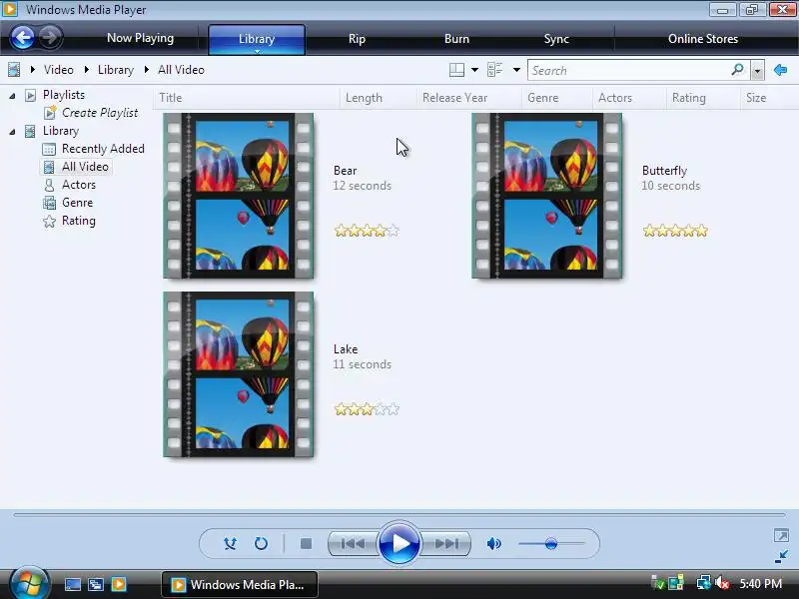The width and height of the screenshot is (799, 599).
Task: Set Butterfly rating to three stars
Action: point(675,231)
